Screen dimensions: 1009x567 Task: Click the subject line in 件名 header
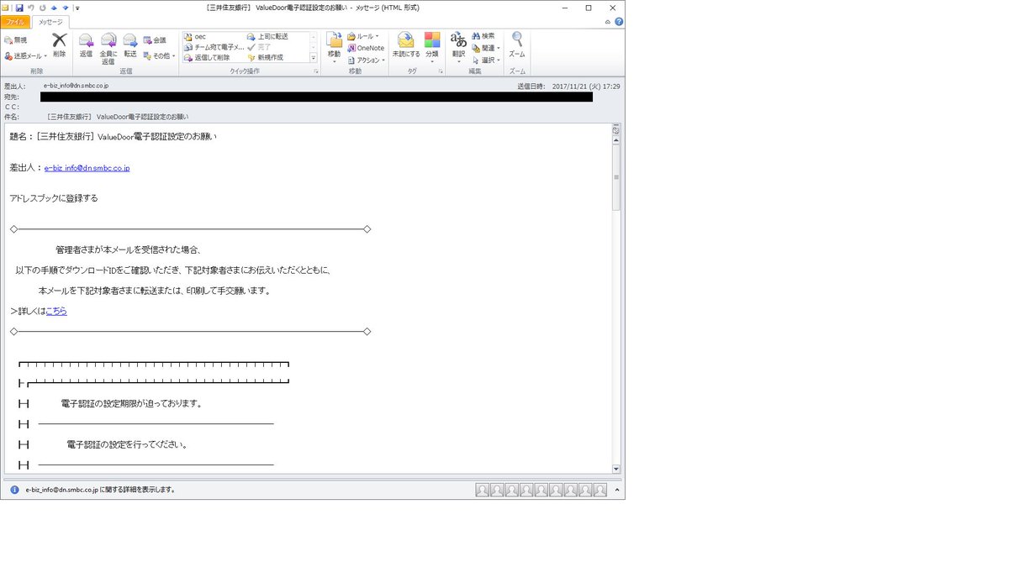tap(118, 117)
